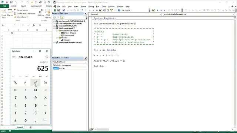Click Calculator percent key
This screenshot has height=133, width=237.
(15, 83)
